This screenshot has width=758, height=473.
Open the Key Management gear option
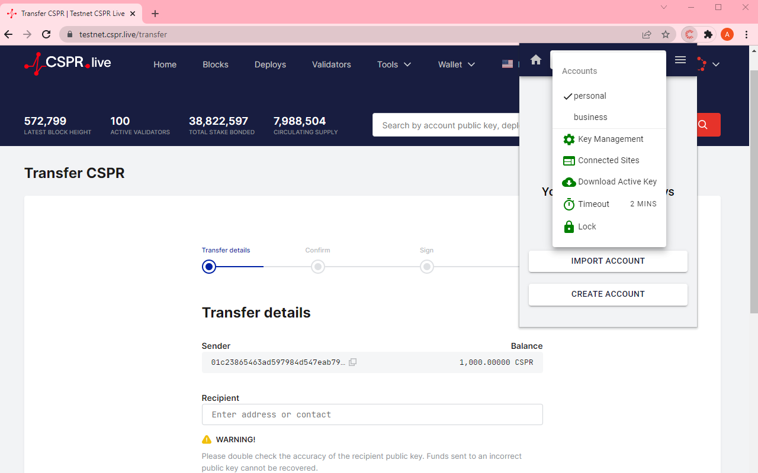click(x=609, y=139)
